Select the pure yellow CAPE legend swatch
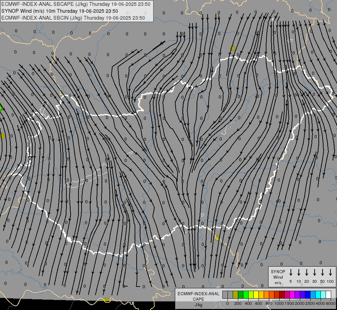Viewport: 337px width, 310px height. (256, 294)
